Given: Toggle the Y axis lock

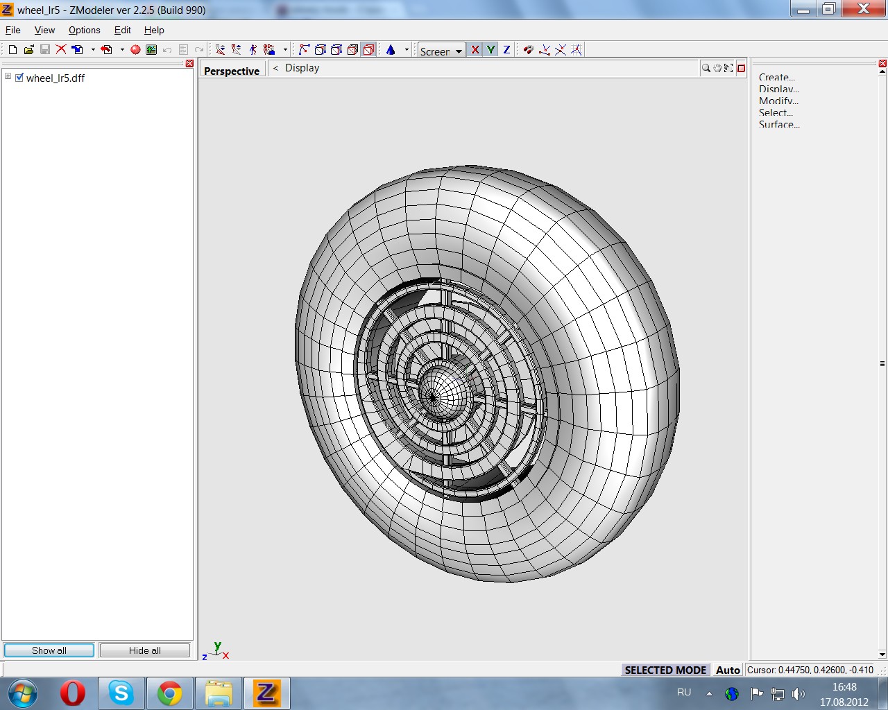Looking at the screenshot, I should pos(490,50).
